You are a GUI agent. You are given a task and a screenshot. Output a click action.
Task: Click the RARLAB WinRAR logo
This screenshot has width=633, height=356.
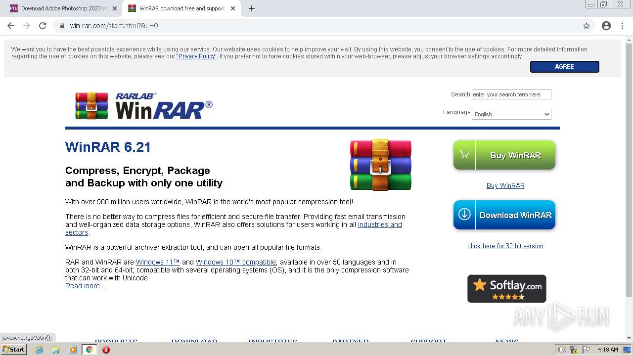point(144,105)
